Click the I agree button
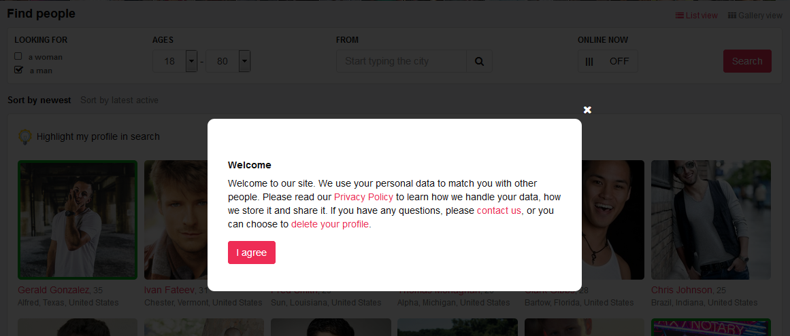This screenshot has height=336, width=790. point(251,253)
